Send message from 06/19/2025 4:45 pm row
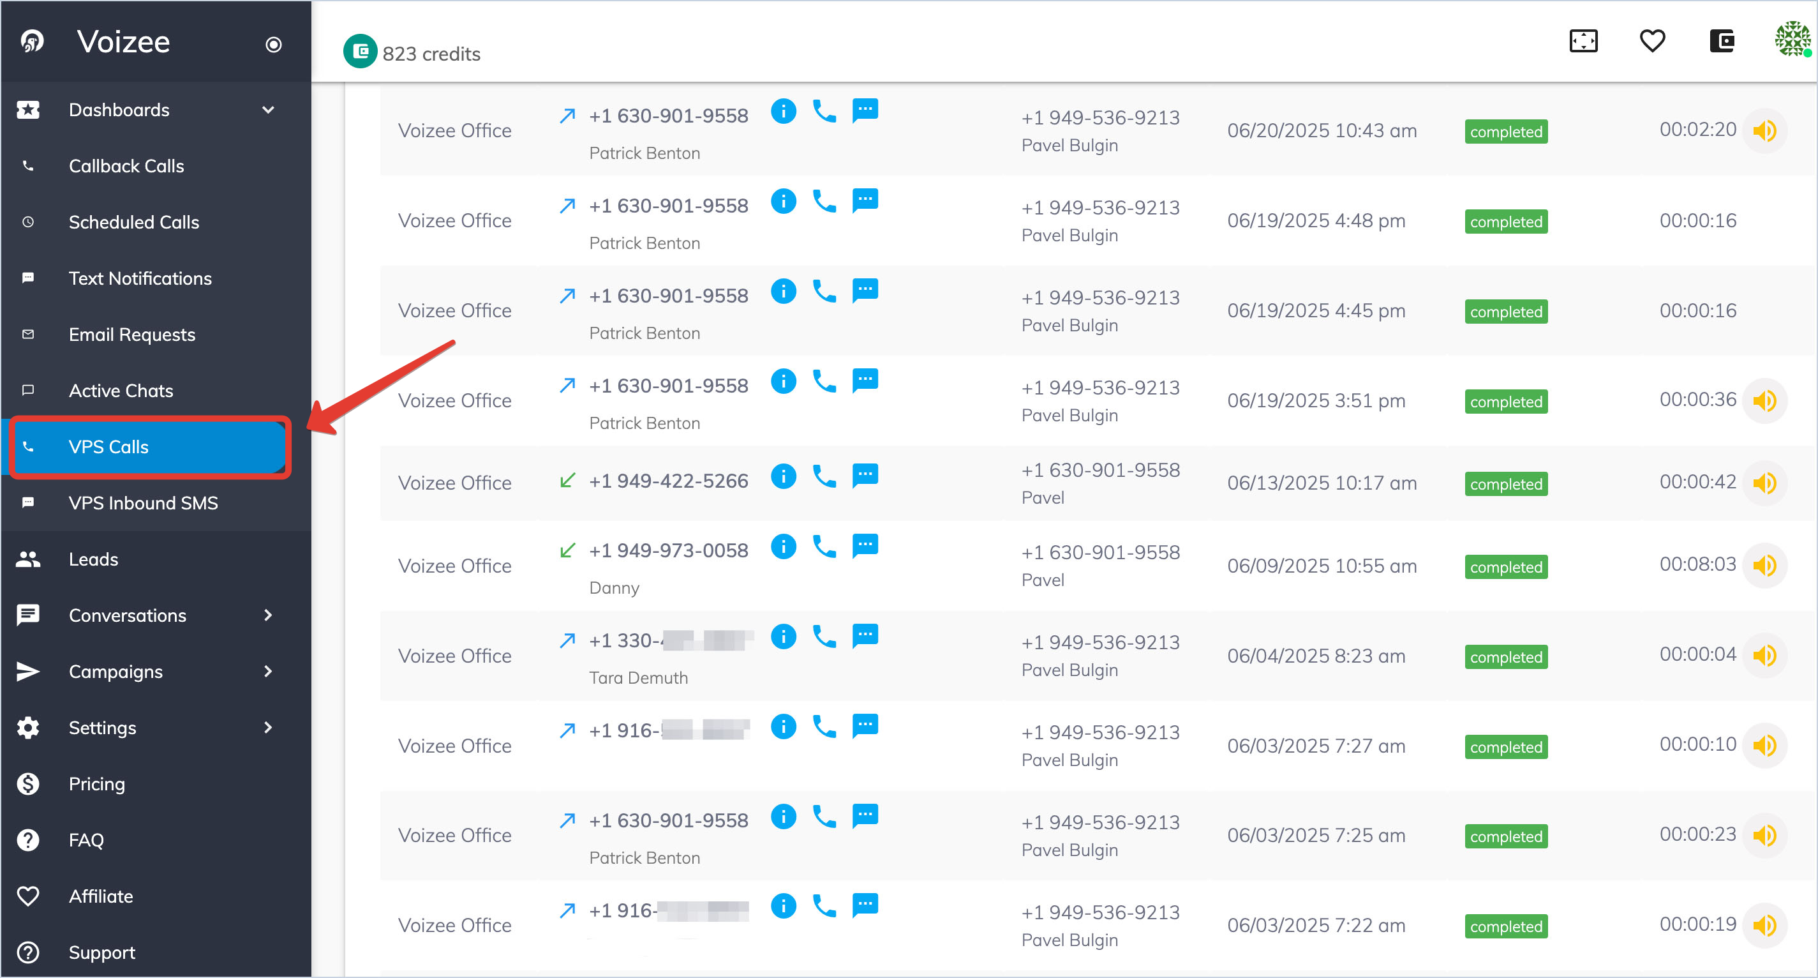Viewport: 1818px width, 978px height. point(865,291)
